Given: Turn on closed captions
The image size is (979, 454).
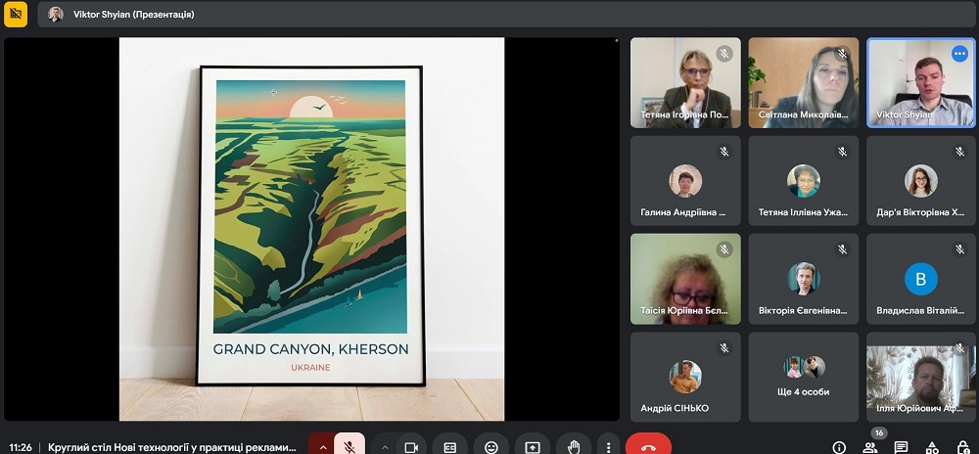Looking at the screenshot, I should click(x=450, y=446).
